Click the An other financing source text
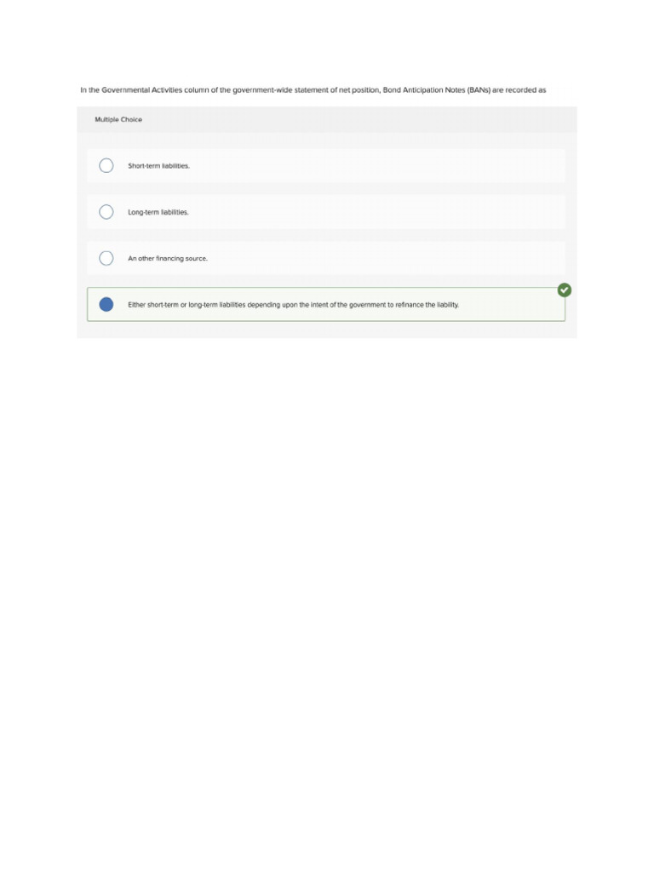This screenshot has width=654, height=872. click(168, 258)
